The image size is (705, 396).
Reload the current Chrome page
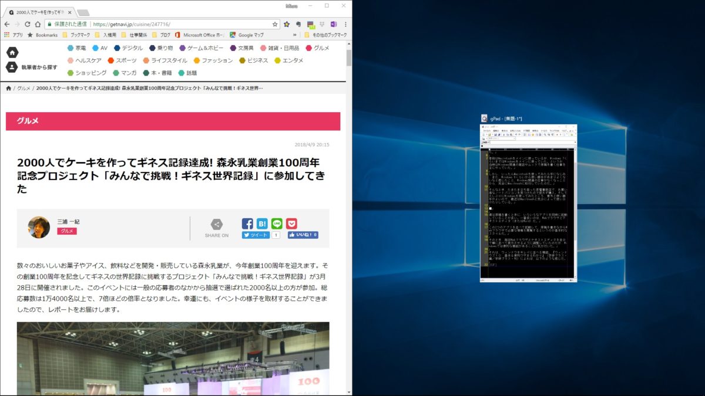(x=27, y=24)
